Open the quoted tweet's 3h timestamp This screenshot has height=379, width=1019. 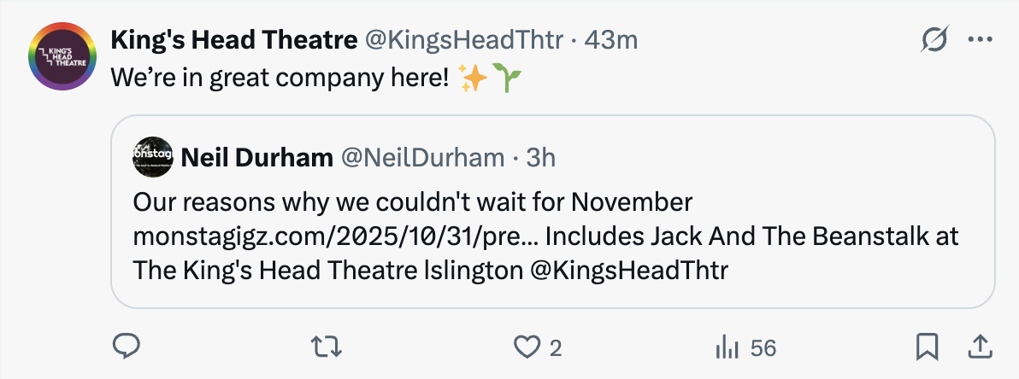coord(540,157)
